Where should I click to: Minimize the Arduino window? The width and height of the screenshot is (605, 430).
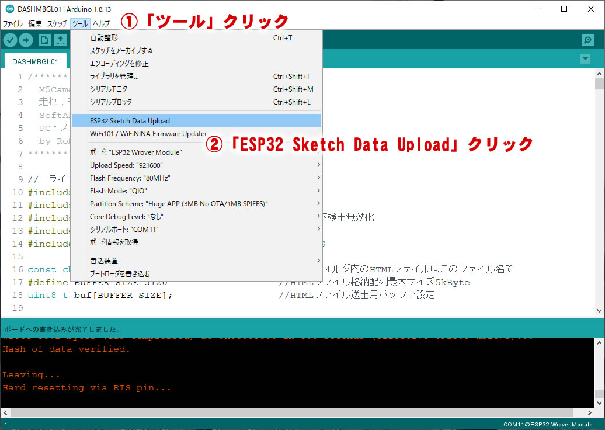click(x=538, y=9)
